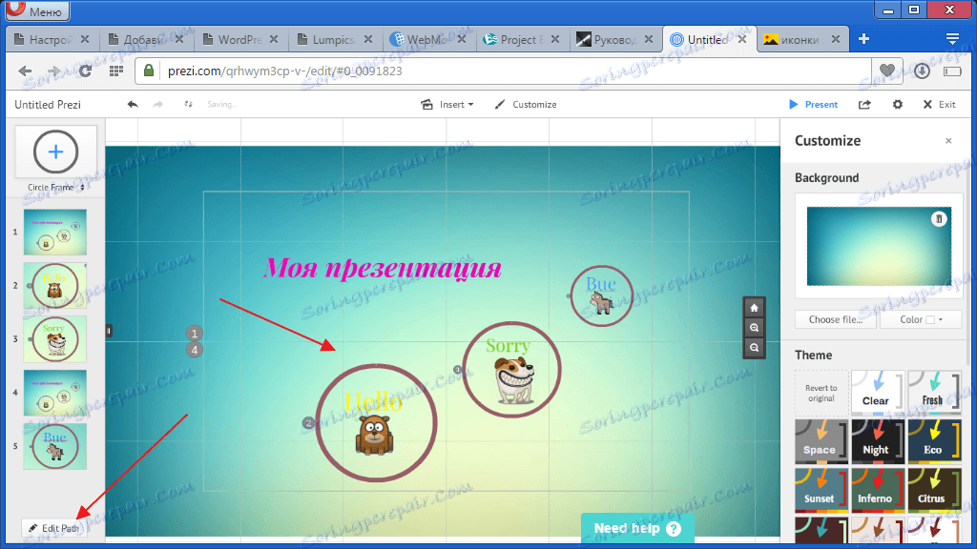Screen dimensions: 977x549
Task: Apply the Space theme
Action: tap(821, 441)
